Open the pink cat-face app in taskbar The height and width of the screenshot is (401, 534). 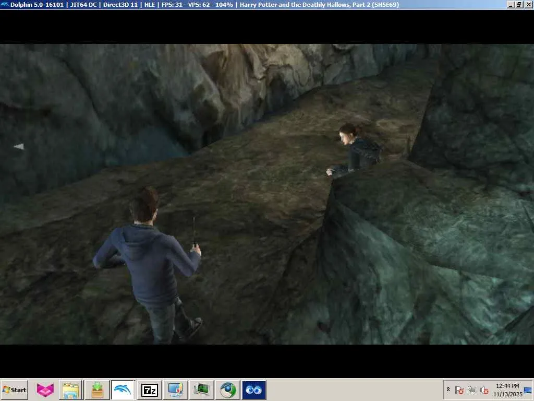(45, 390)
